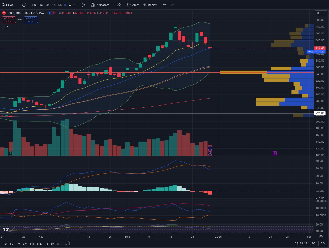Set the date range to 6M
Screen dimensions: 329x248
pyautogui.click(x=32, y=244)
